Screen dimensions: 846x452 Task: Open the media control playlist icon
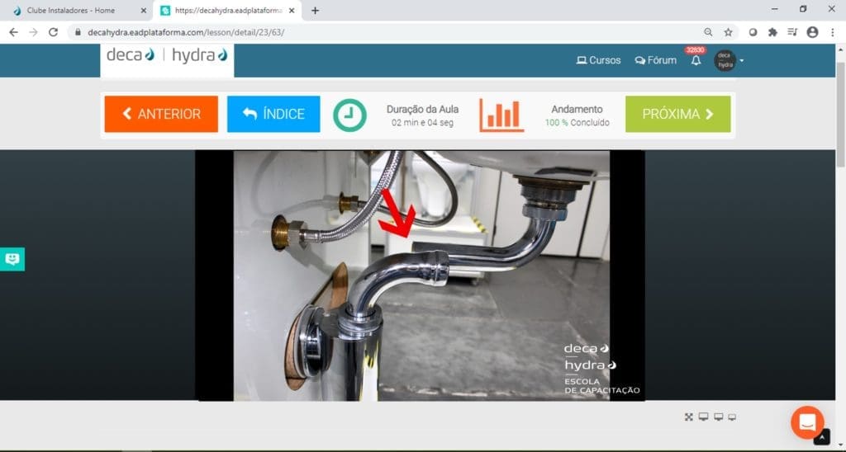tap(792, 32)
